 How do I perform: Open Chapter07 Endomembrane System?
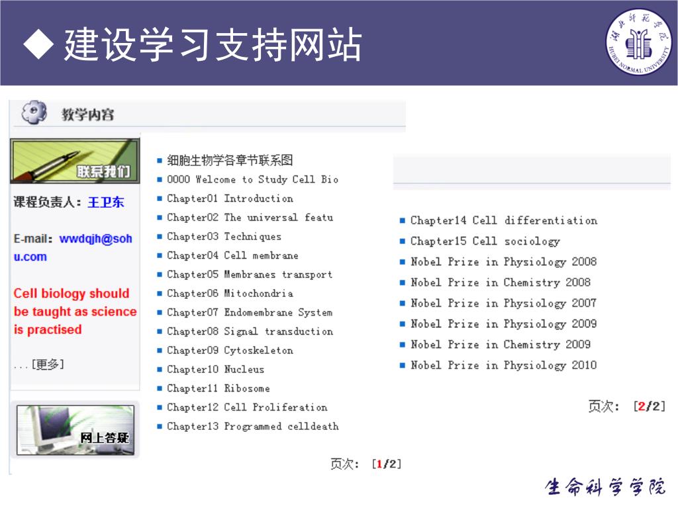(x=250, y=312)
